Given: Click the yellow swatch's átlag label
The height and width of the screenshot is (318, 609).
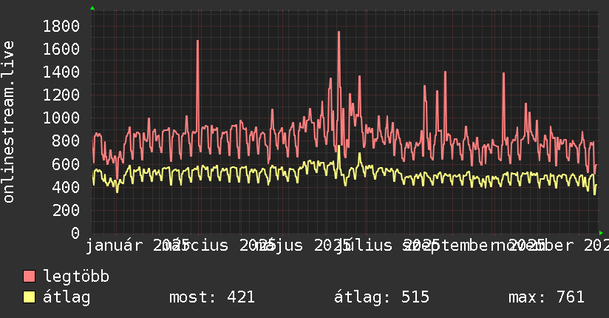Looking at the screenshot, I should (x=67, y=297).
